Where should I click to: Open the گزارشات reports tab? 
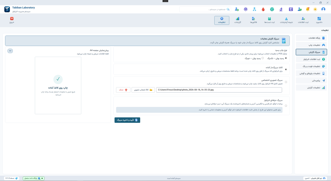237,20
